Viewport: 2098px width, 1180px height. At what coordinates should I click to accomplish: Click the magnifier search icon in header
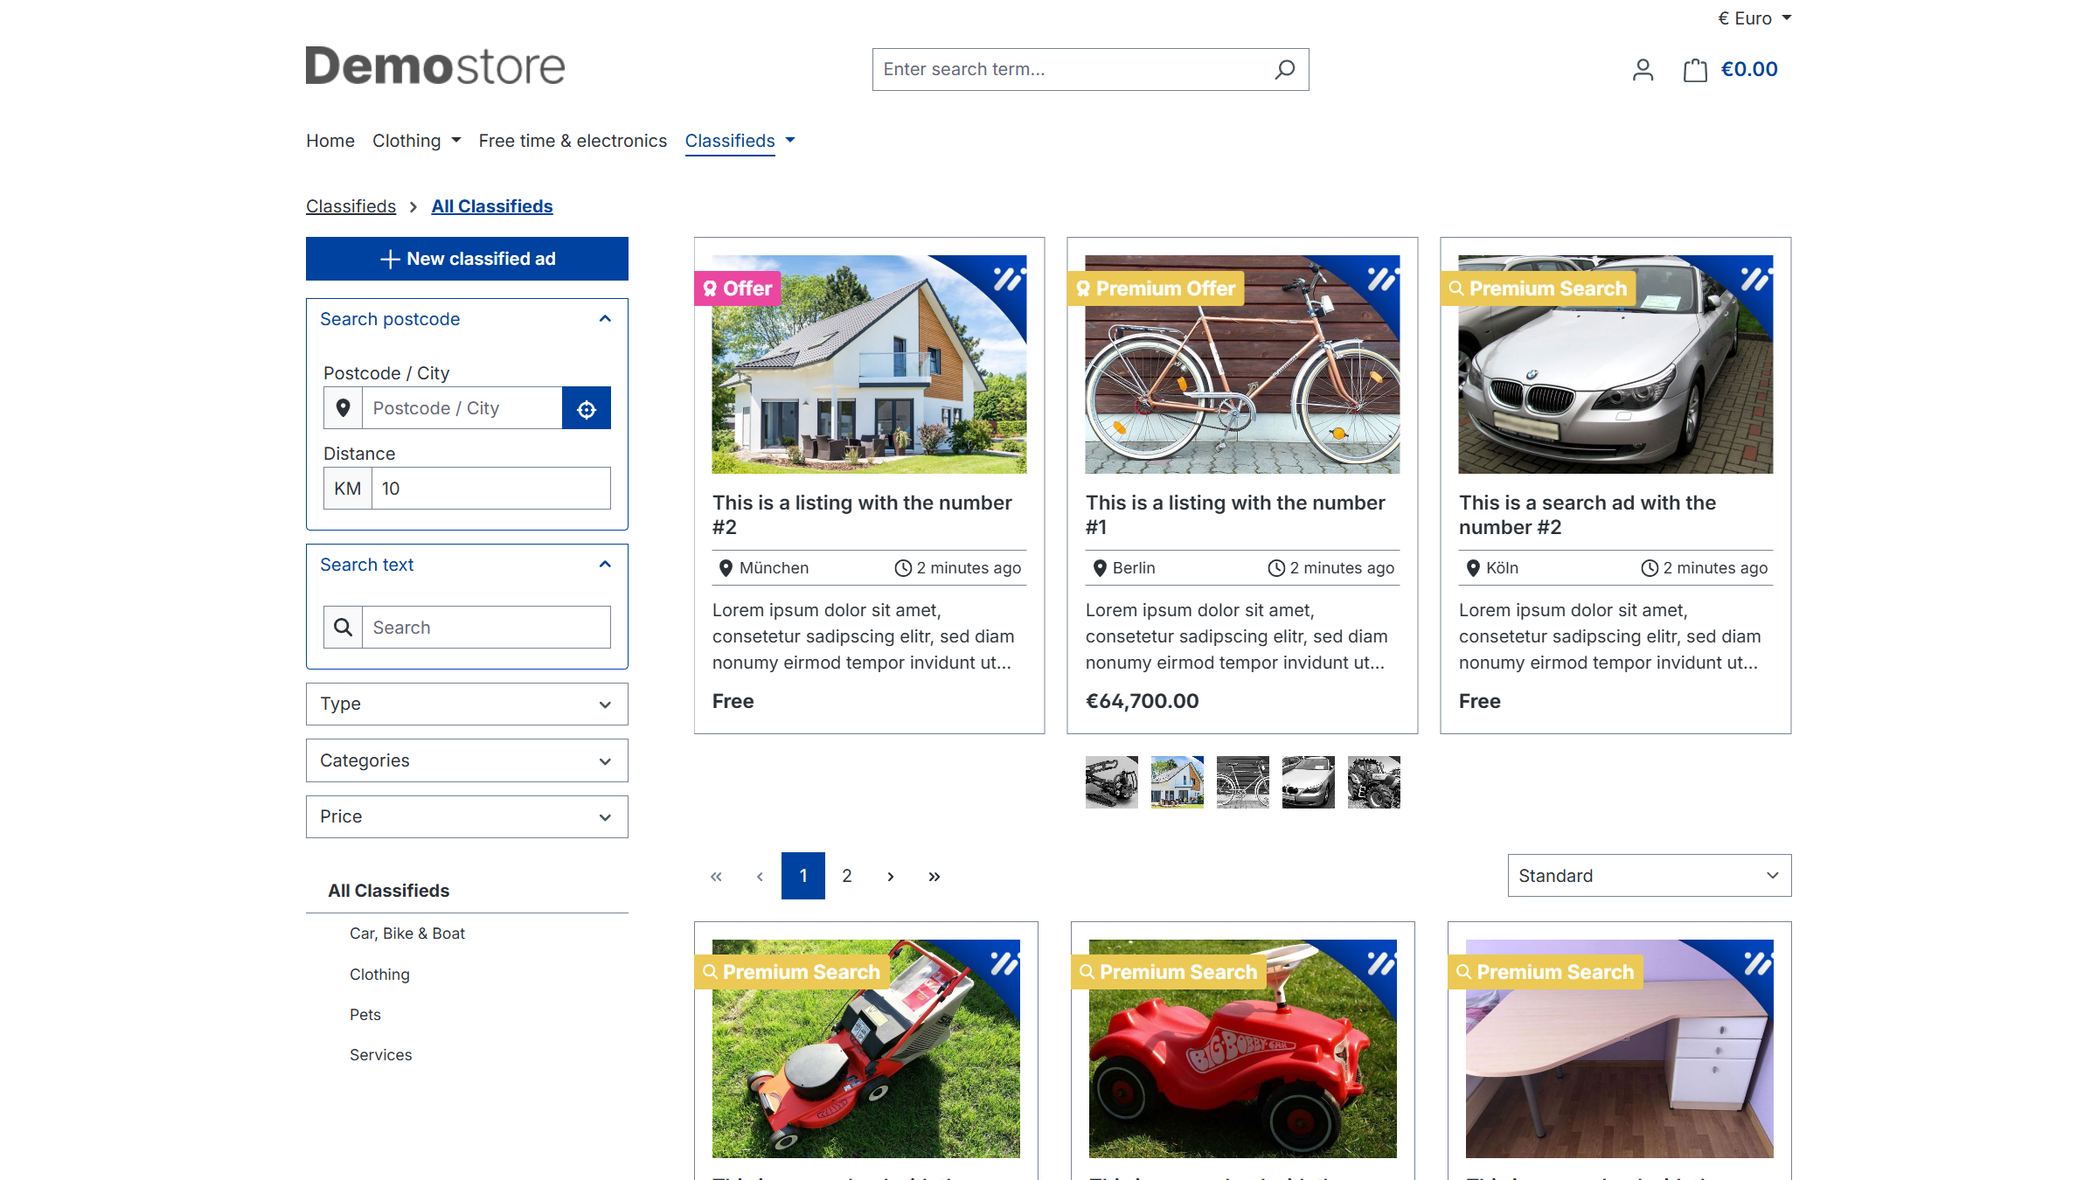click(x=1284, y=69)
